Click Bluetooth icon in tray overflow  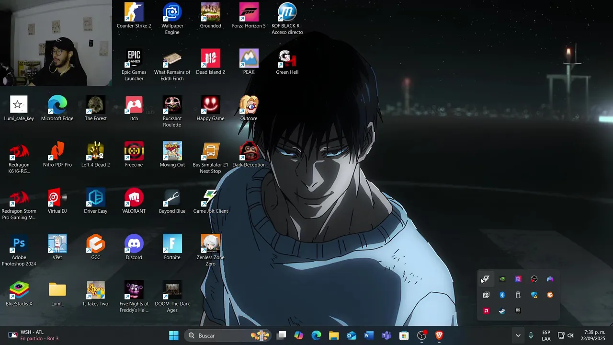(502, 295)
